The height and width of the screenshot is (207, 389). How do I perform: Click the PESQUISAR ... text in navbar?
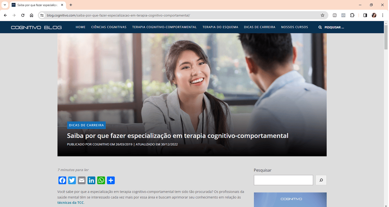click(x=334, y=27)
